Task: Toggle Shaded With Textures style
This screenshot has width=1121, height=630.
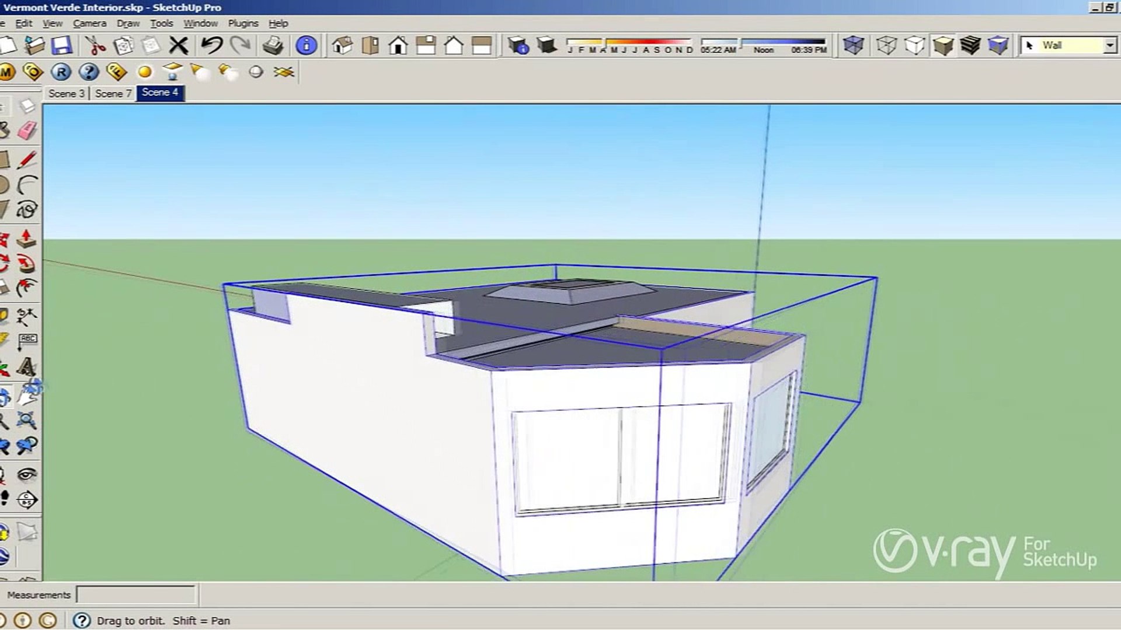Action: click(x=970, y=45)
